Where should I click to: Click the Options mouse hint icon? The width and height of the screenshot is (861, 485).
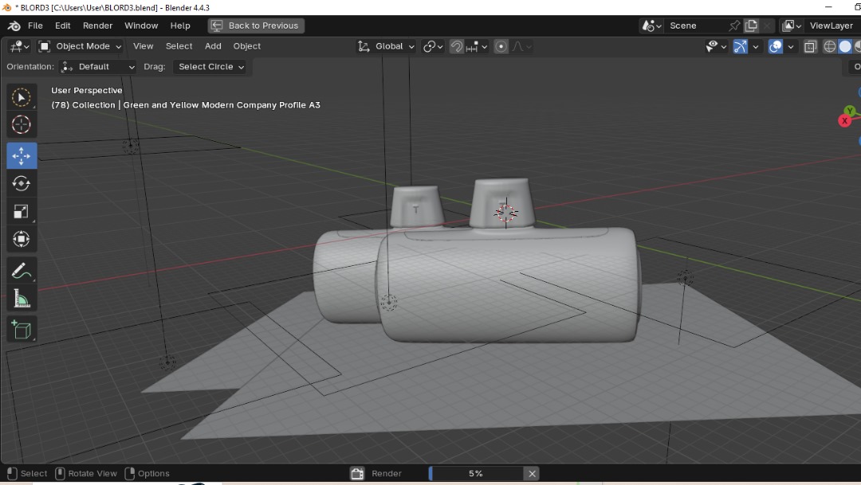coord(130,474)
